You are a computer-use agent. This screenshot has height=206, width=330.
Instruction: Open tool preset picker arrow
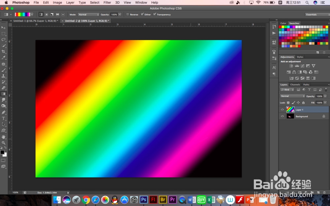11,15
